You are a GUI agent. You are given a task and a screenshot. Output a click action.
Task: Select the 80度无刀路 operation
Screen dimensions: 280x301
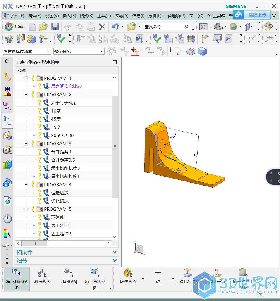pos(62,136)
